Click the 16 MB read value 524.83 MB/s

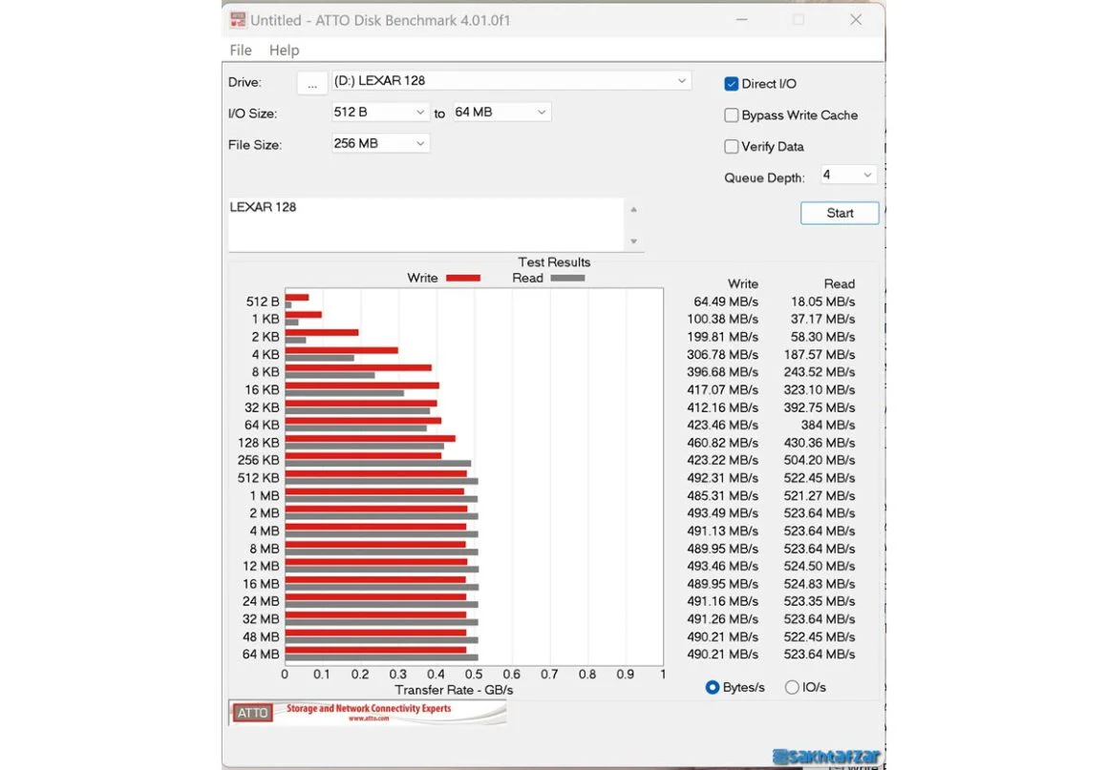819,584
